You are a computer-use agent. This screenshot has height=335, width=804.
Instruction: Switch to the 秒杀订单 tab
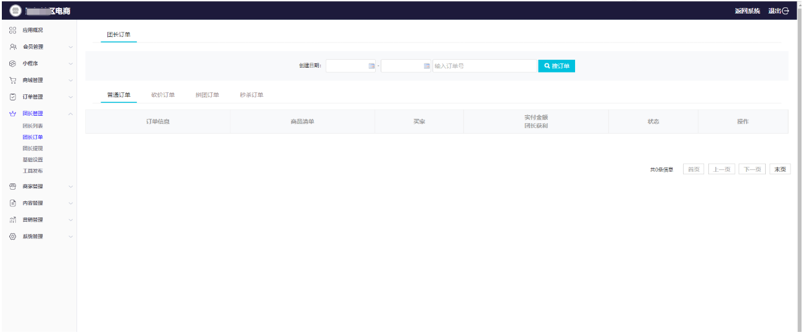tap(252, 95)
